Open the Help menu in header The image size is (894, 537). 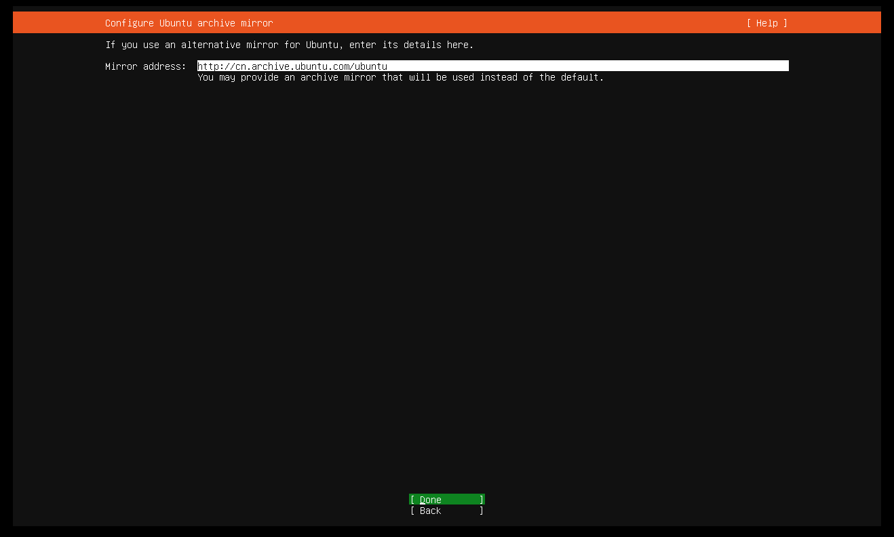tap(767, 23)
